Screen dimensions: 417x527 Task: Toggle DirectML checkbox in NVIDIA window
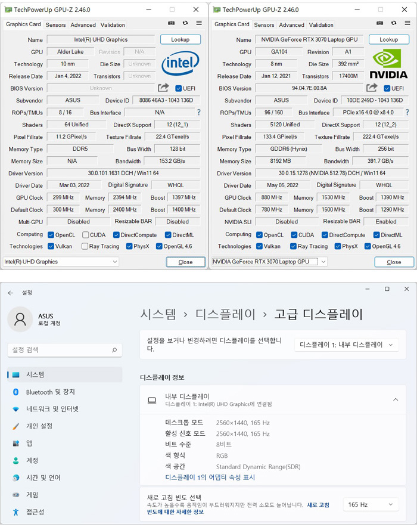376,235
